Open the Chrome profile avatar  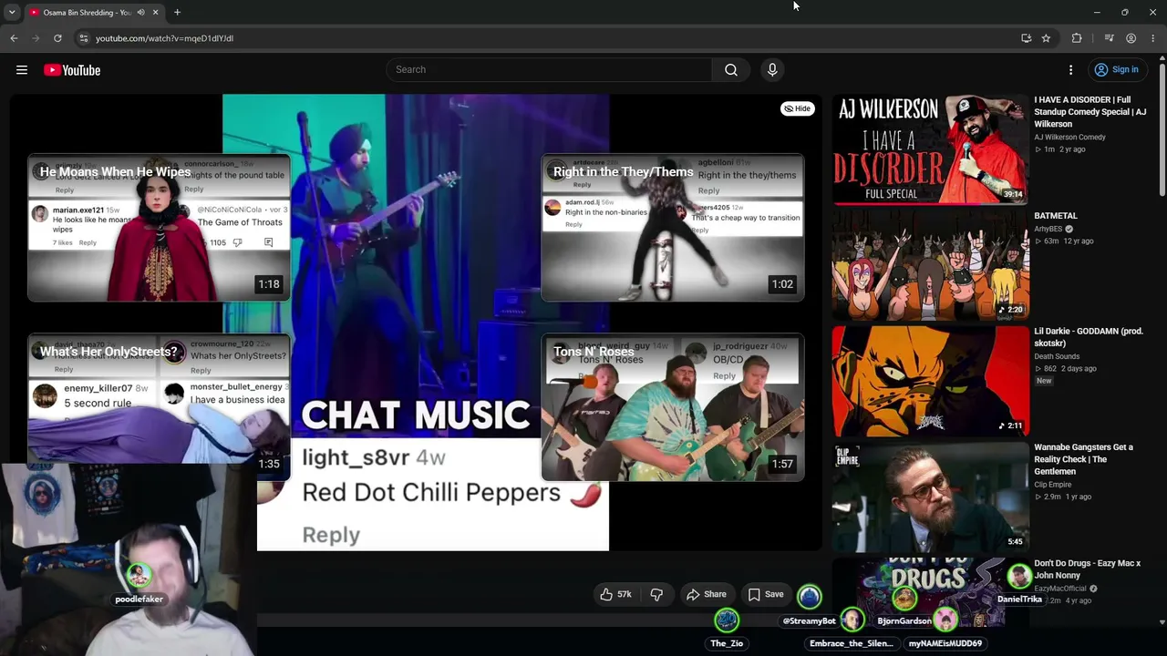(x=1131, y=38)
